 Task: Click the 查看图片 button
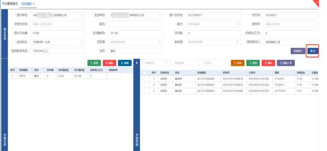(x=298, y=51)
